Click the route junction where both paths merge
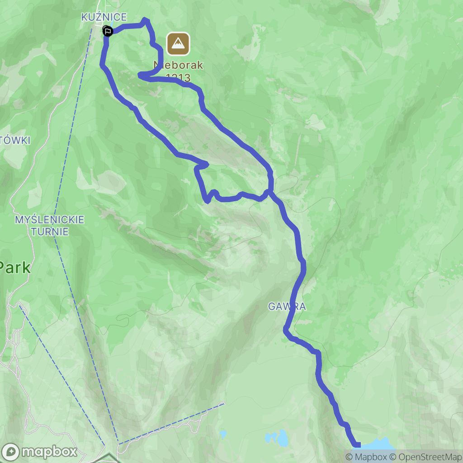This screenshot has width=463, height=463. 269,192
